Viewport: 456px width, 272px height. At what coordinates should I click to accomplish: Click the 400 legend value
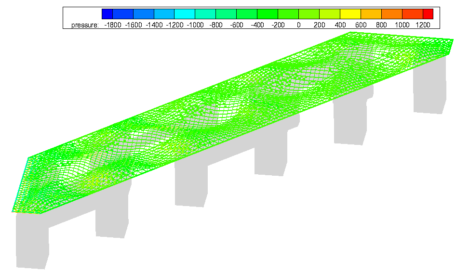(340, 25)
